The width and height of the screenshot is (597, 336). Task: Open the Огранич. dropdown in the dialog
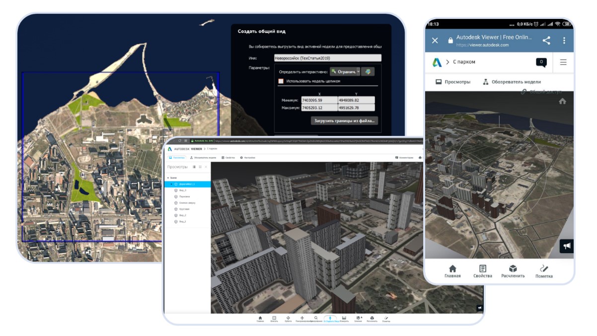[345, 72]
